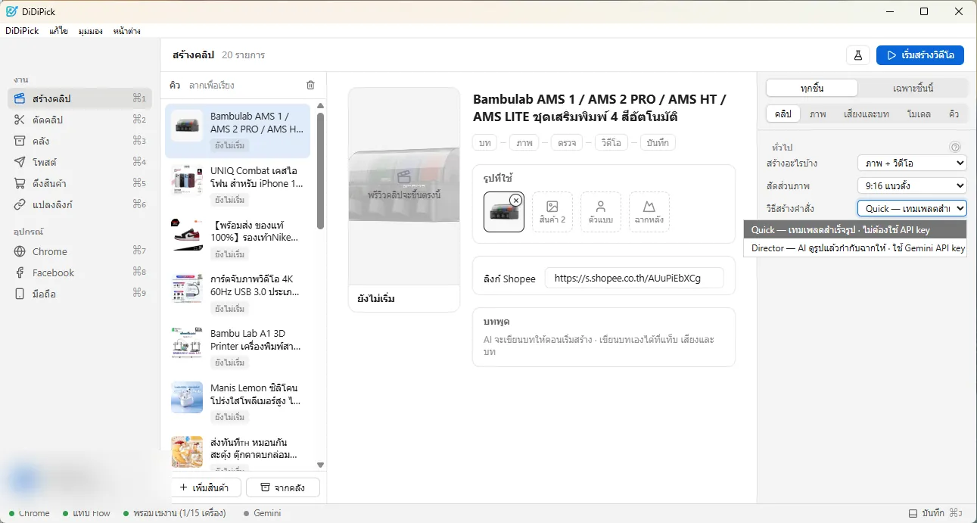Screen dimensions: 977x523
Task: Click the จากคลัง button
Action: pyautogui.click(x=283, y=487)
